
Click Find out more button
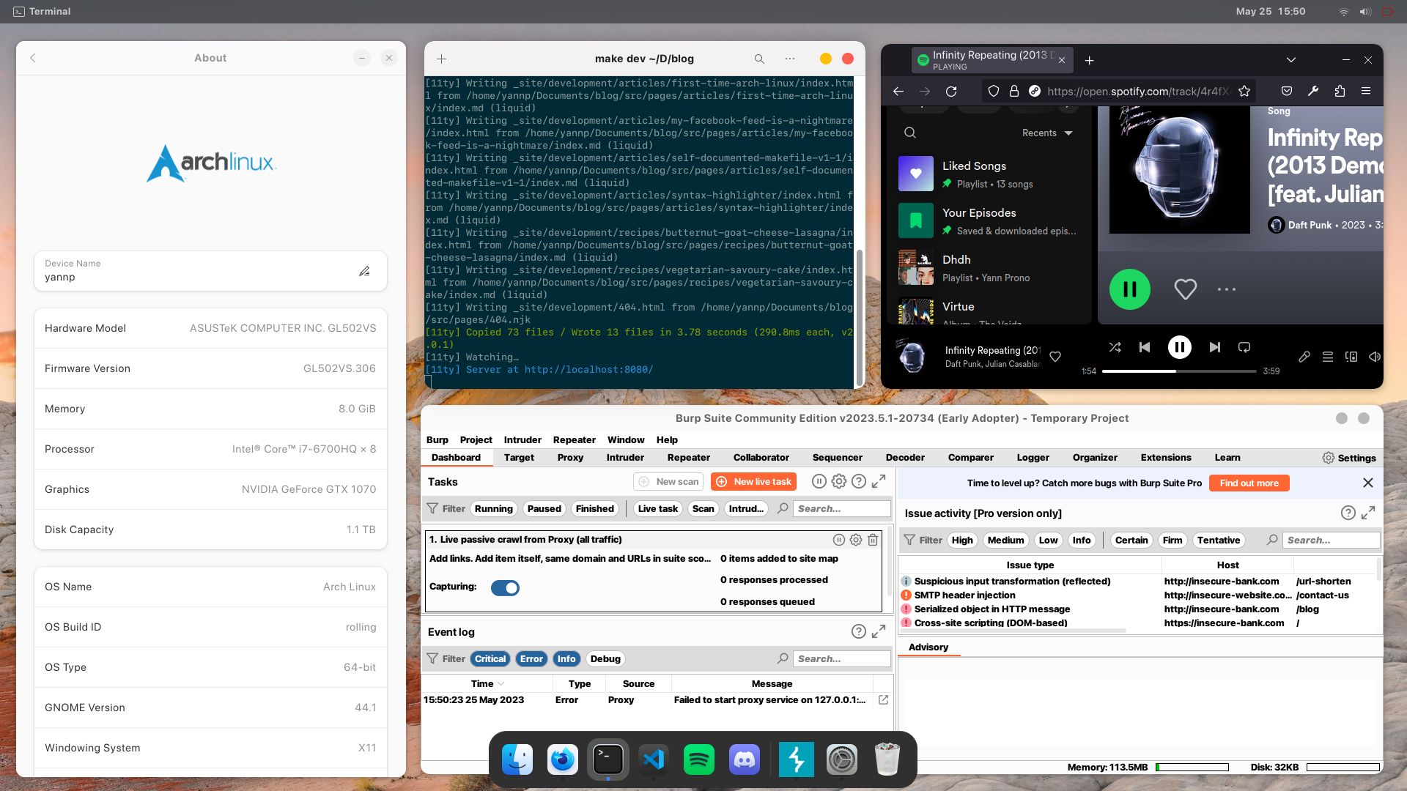click(x=1249, y=483)
